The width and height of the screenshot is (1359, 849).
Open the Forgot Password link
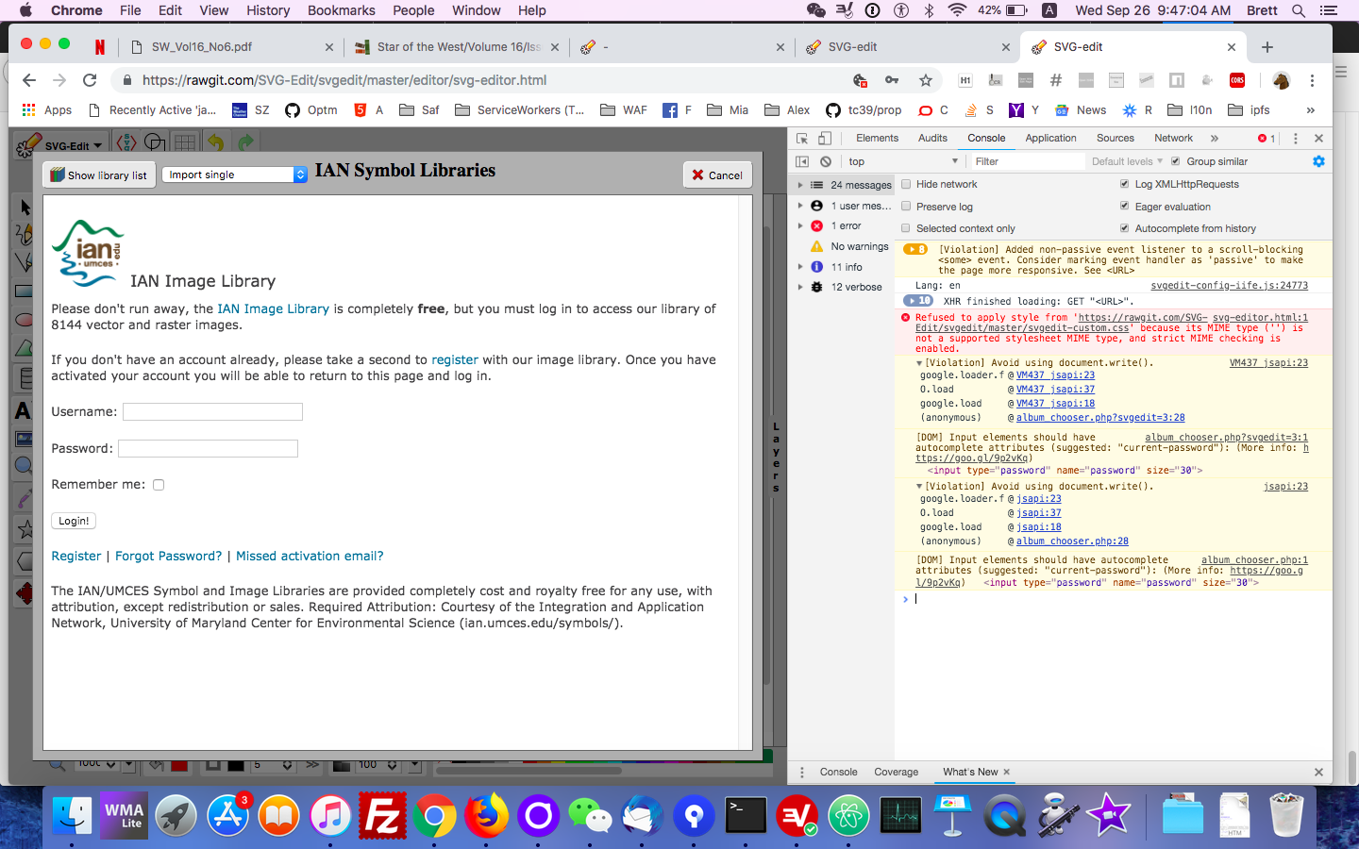(x=168, y=556)
